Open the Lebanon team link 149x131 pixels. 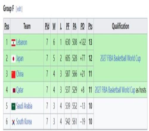22,43
